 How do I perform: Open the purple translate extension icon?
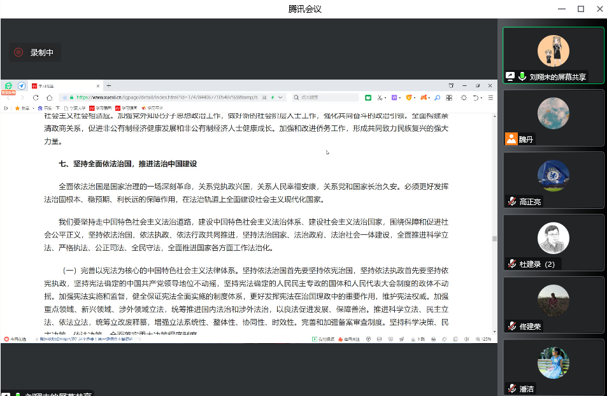394,97
